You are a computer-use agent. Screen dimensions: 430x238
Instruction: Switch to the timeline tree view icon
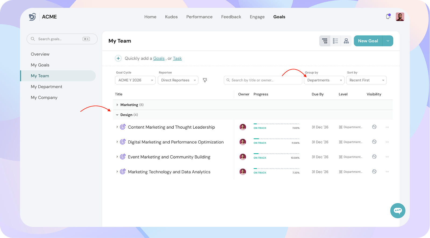(325, 41)
